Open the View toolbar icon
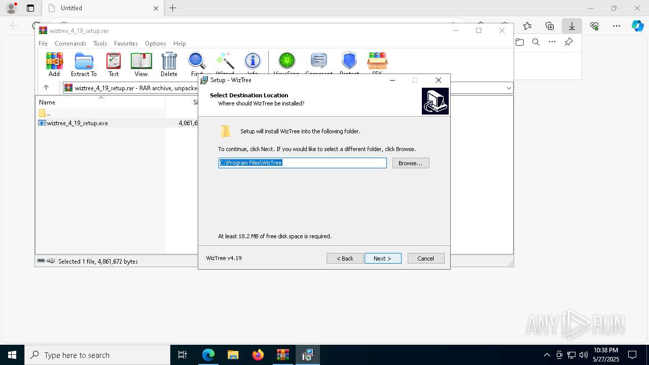649x365 pixels. tap(141, 64)
